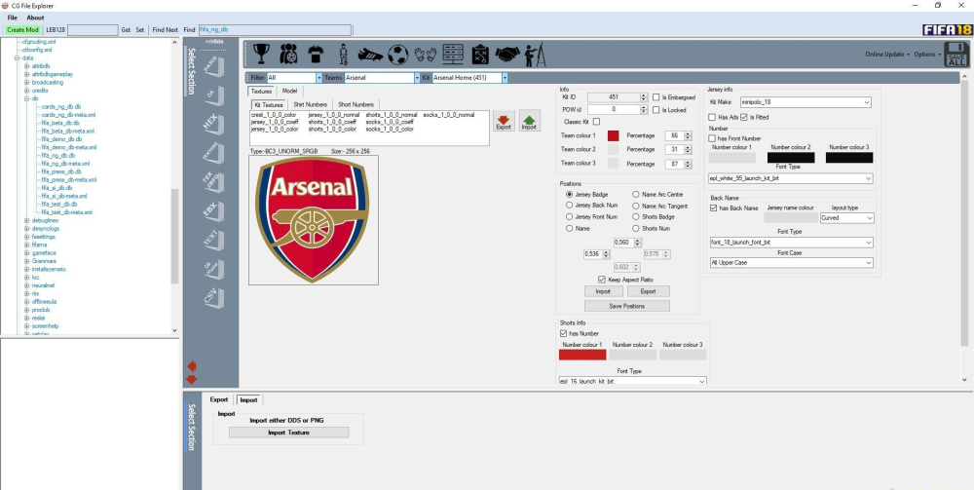Open the soccer ball editor icon
The height and width of the screenshot is (490, 974).
(x=397, y=55)
